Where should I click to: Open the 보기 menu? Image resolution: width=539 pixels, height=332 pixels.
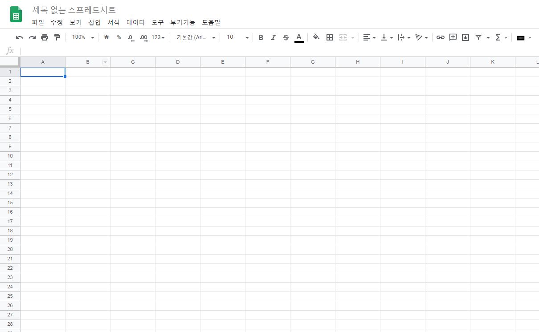(76, 22)
